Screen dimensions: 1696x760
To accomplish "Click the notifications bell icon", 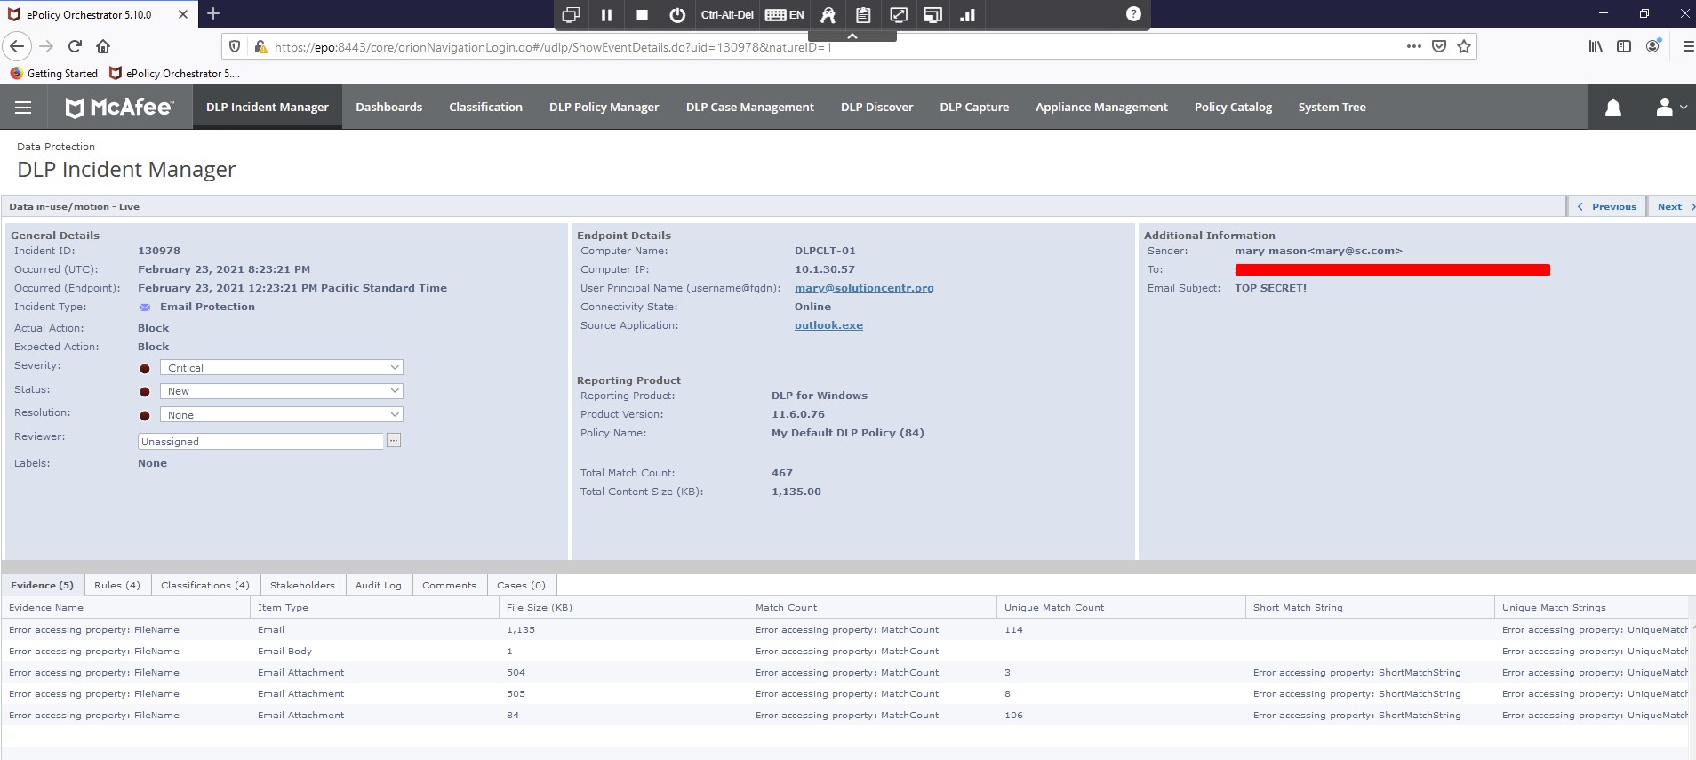I will 1612,108.
